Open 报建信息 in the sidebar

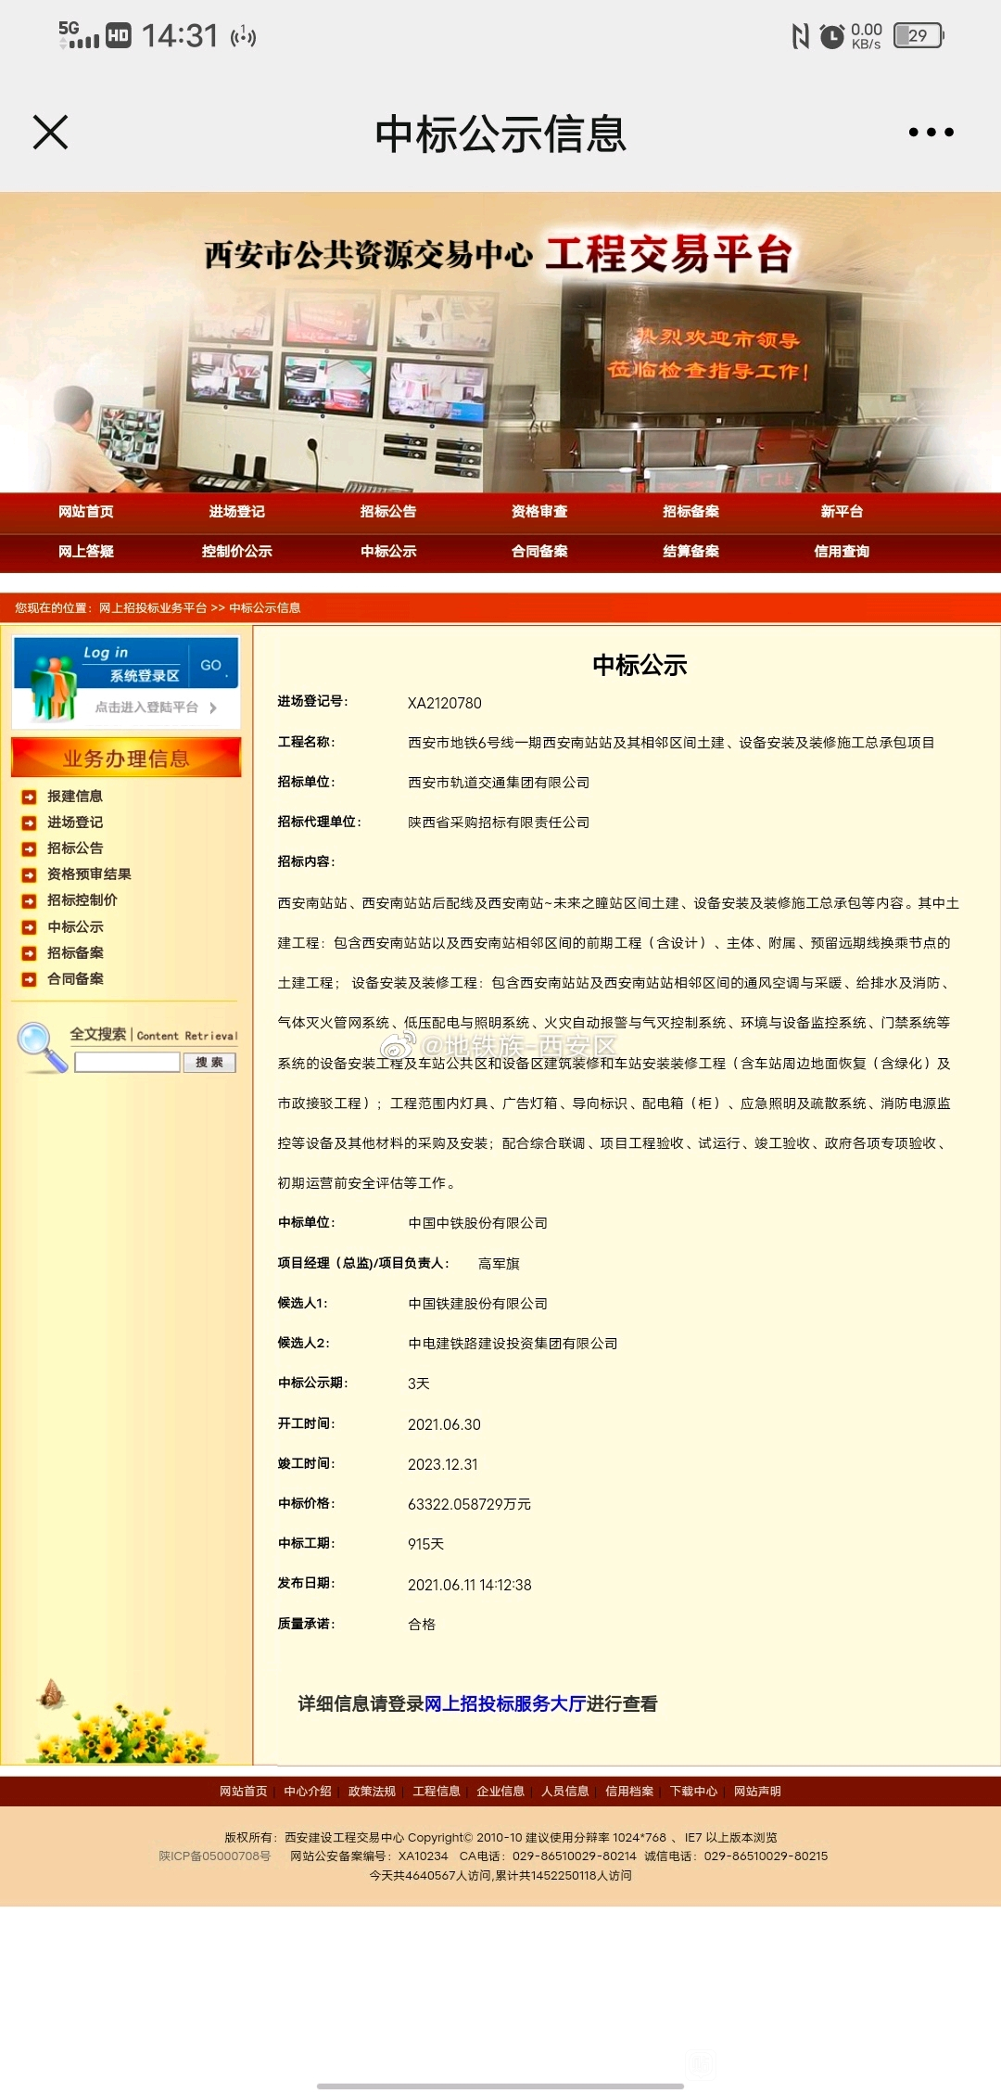75,797
